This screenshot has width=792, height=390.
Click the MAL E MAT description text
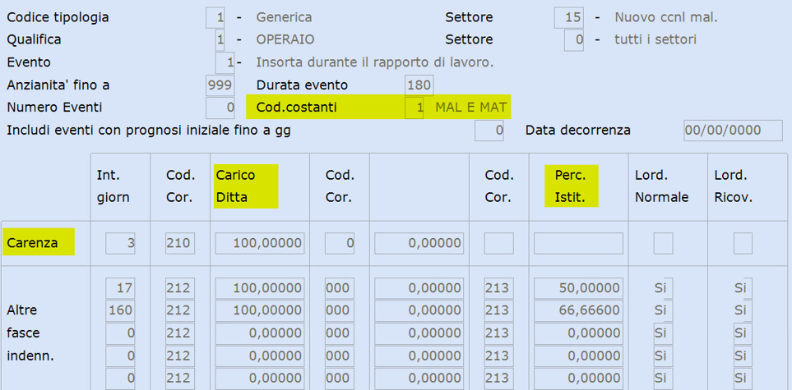click(x=470, y=107)
